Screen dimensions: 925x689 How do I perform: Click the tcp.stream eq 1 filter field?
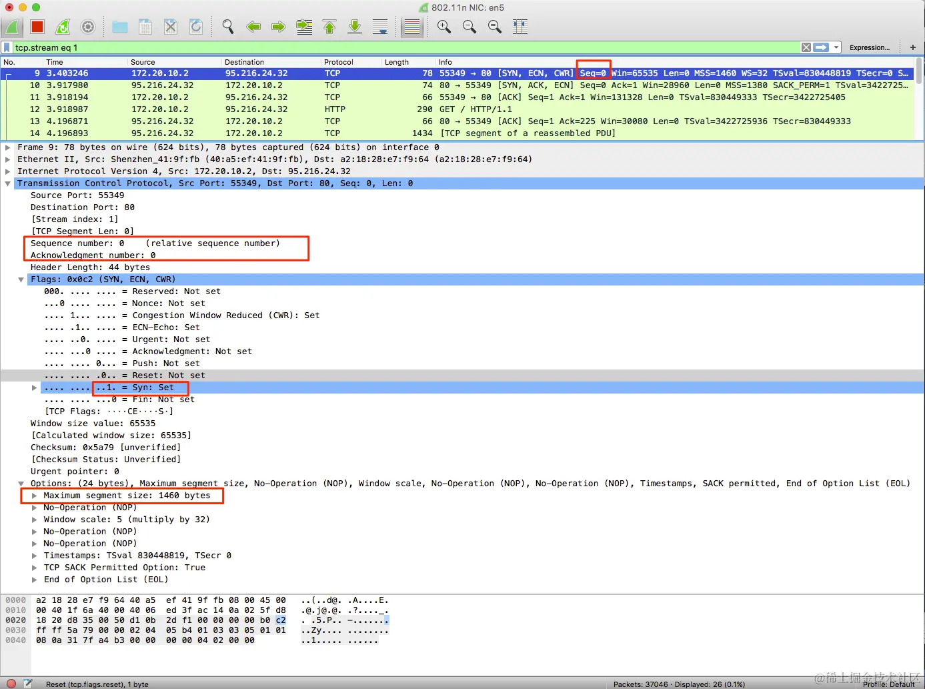407,47
